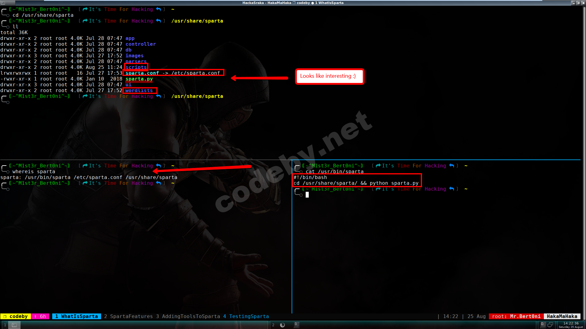Click the parsers directory entry
The image size is (586, 329).
[136, 61]
